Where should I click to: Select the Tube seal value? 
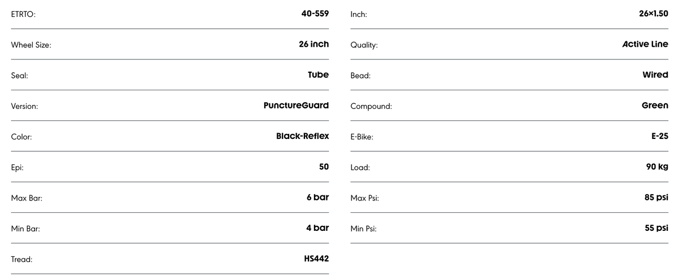318,75
